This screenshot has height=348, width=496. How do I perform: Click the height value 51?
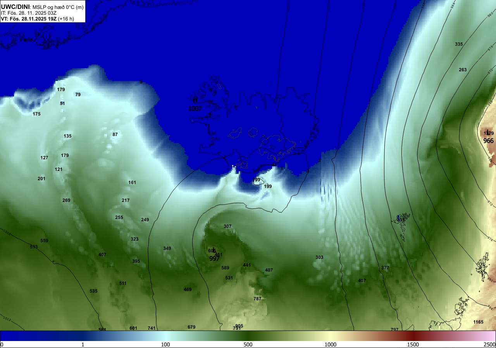[62, 103]
